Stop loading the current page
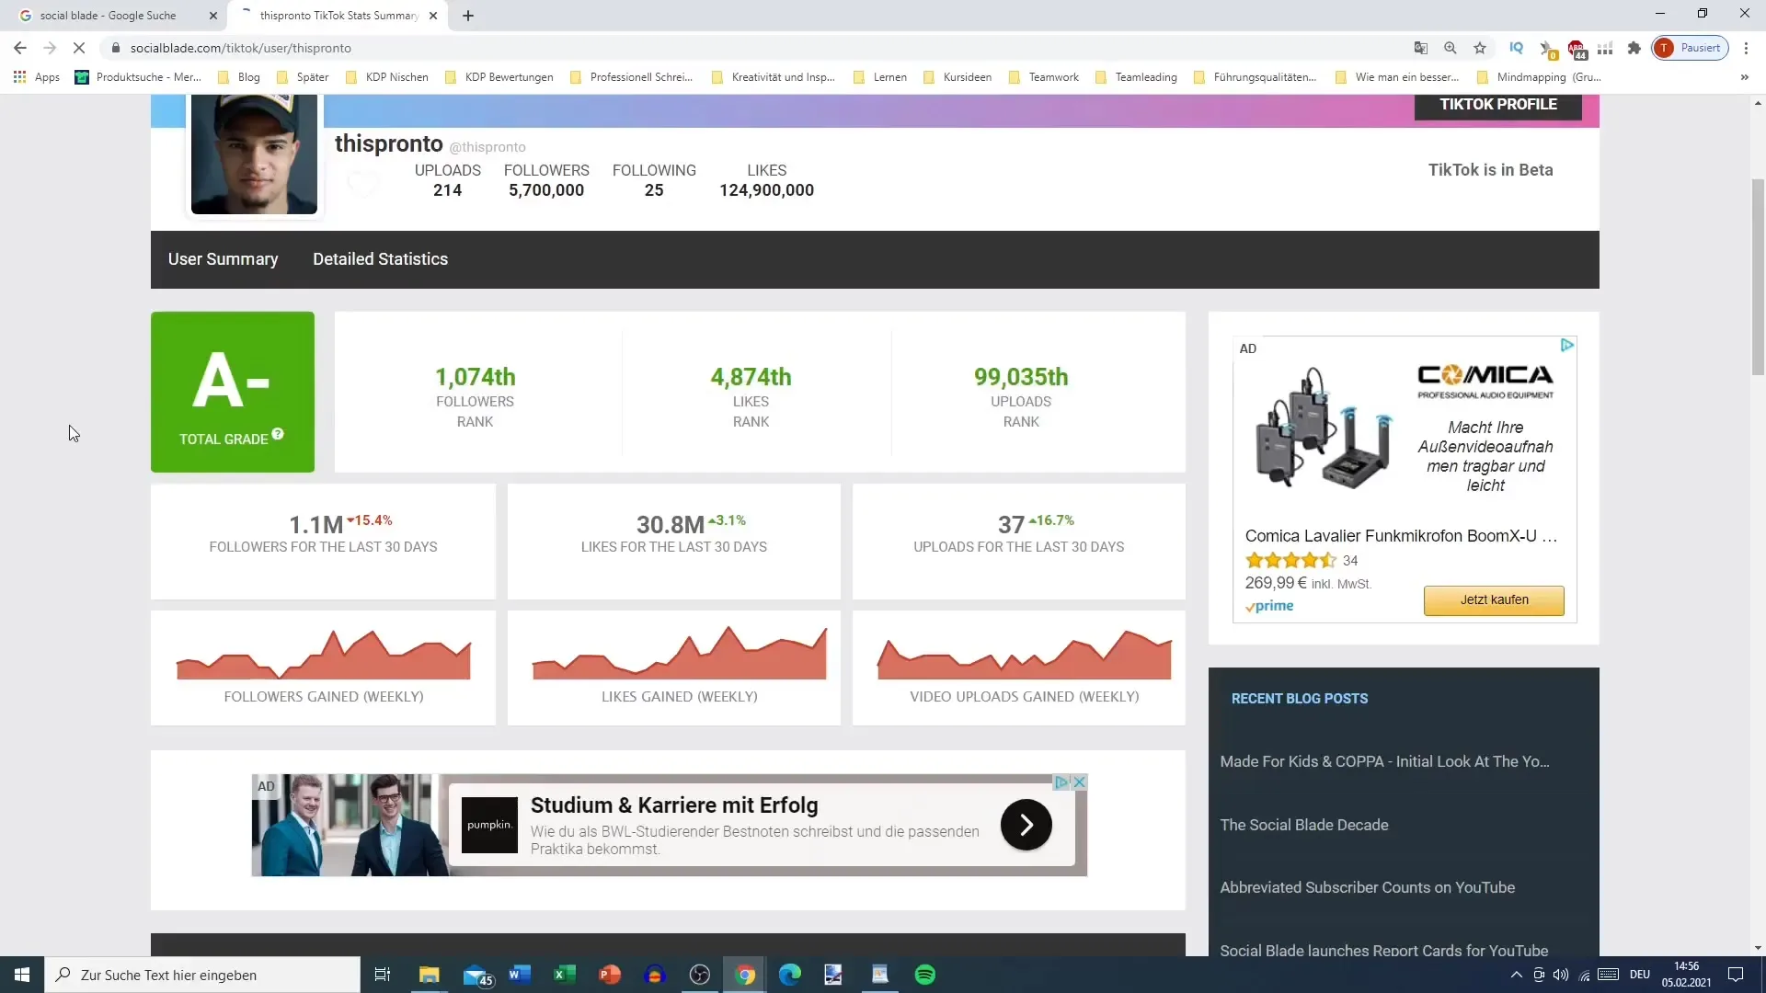Image resolution: width=1766 pixels, height=993 pixels. (x=79, y=48)
